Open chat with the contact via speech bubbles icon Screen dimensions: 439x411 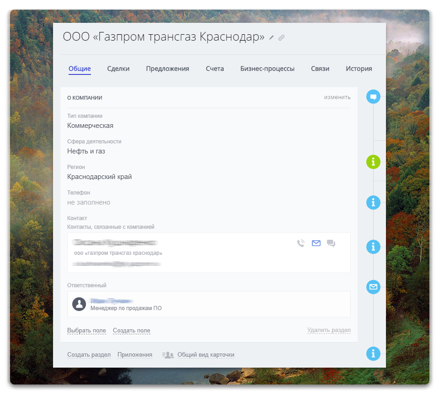pyautogui.click(x=331, y=243)
